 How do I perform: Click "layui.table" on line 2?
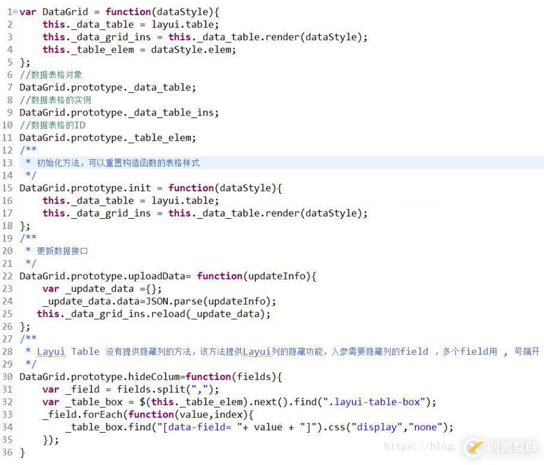pos(185,24)
